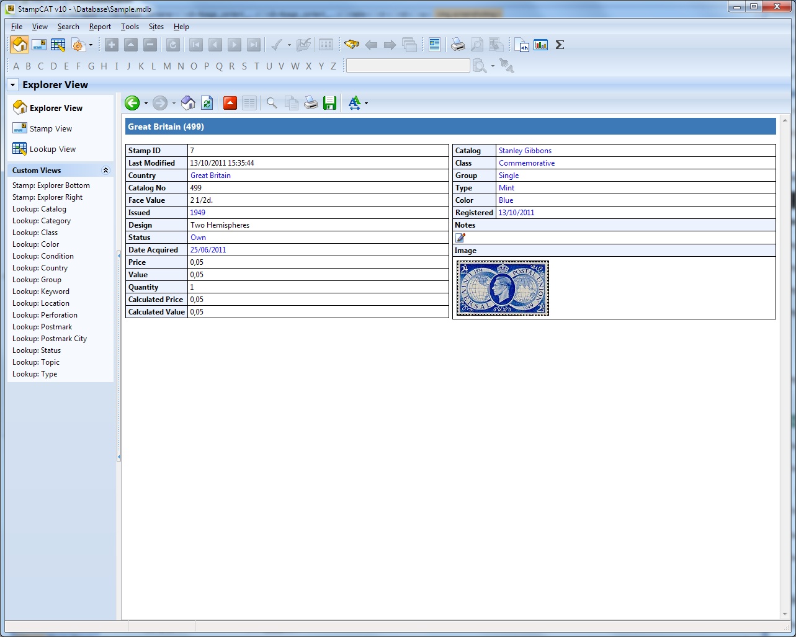Switch to Stamp View in sidebar
This screenshot has width=796, height=637.
(51, 128)
